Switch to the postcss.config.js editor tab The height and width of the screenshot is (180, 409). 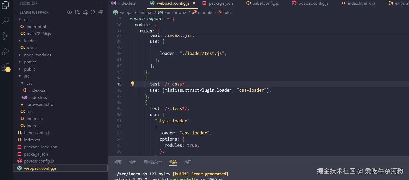click(310, 3)
